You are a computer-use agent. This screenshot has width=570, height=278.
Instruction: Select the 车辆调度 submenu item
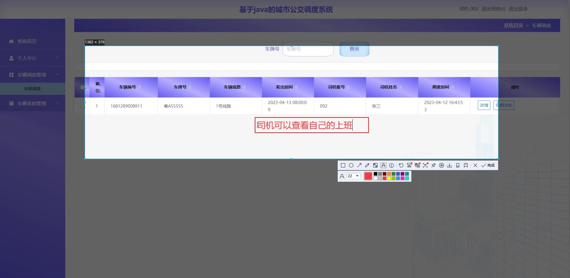32,89
